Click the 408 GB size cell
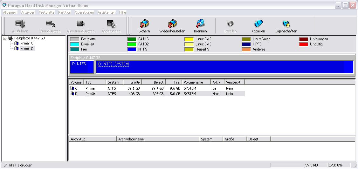 [135, 94]
